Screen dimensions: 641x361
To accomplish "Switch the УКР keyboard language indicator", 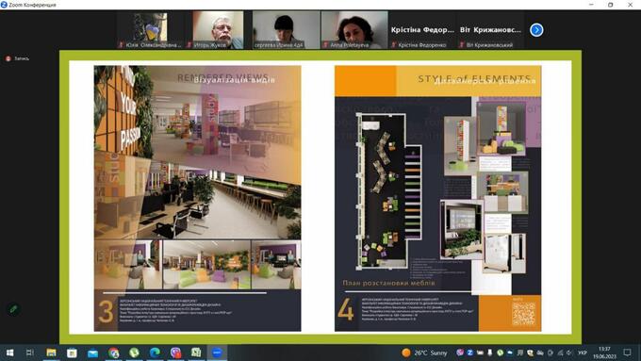I will [583, 353].
